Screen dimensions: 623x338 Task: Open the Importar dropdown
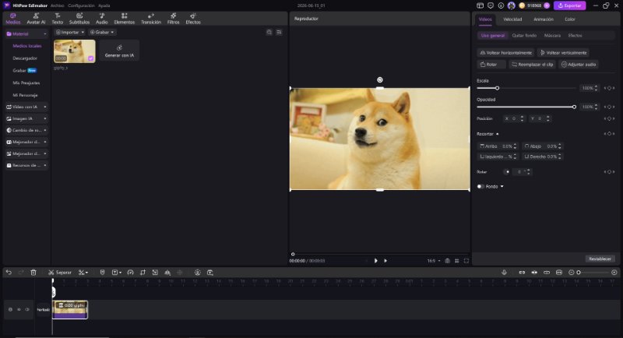[x=69, y=32]
